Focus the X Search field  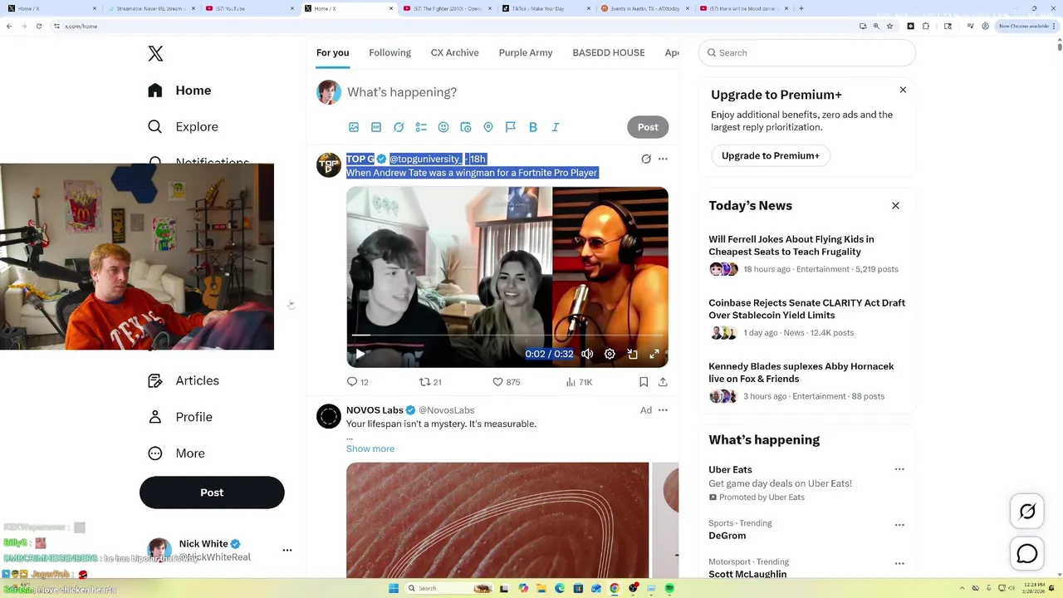coord(806,52)
